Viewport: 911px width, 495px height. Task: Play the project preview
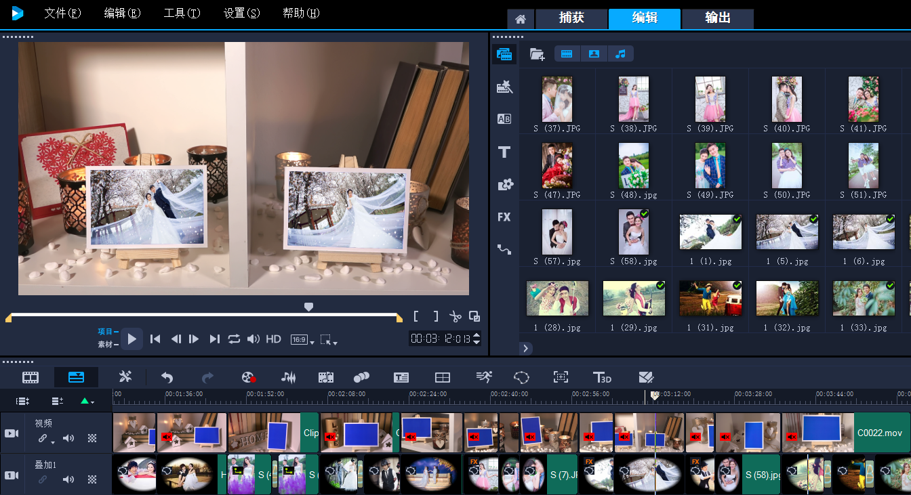[132, 339]
